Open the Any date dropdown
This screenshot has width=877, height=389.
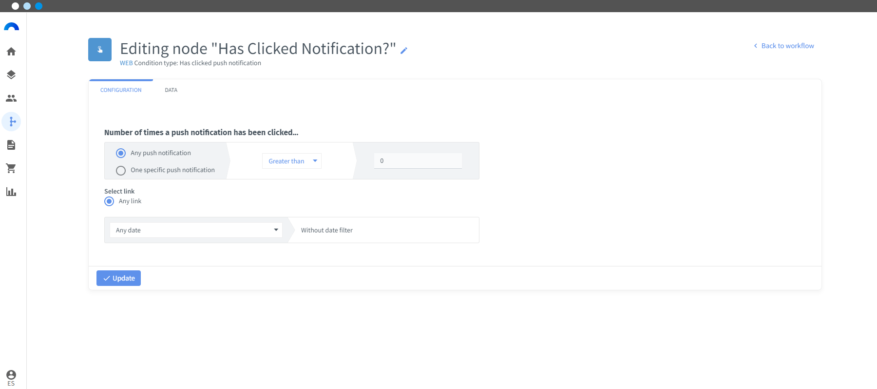pos(196,230)
